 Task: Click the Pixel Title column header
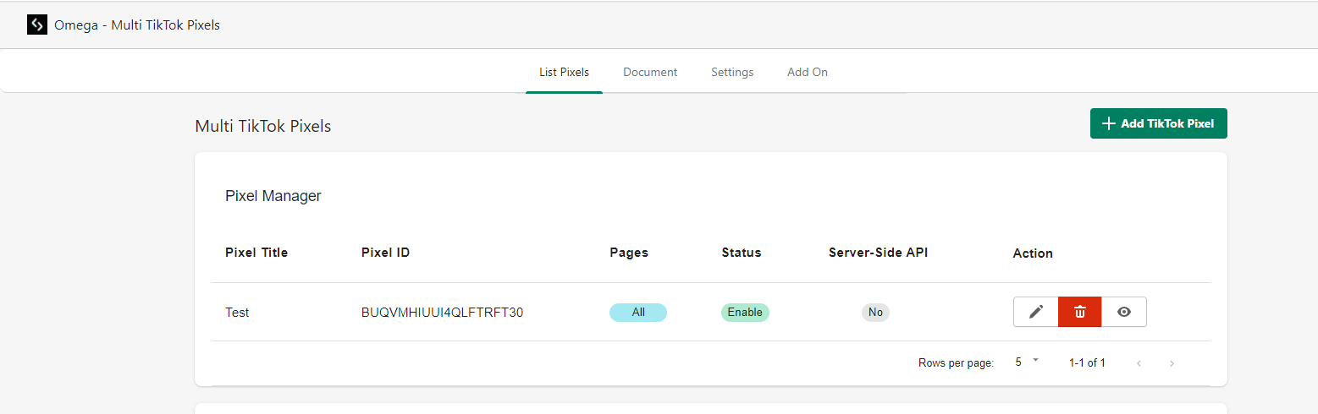click(256, 253)
